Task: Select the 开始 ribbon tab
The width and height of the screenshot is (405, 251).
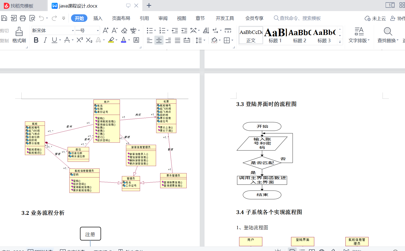Action: pos(79,18)
